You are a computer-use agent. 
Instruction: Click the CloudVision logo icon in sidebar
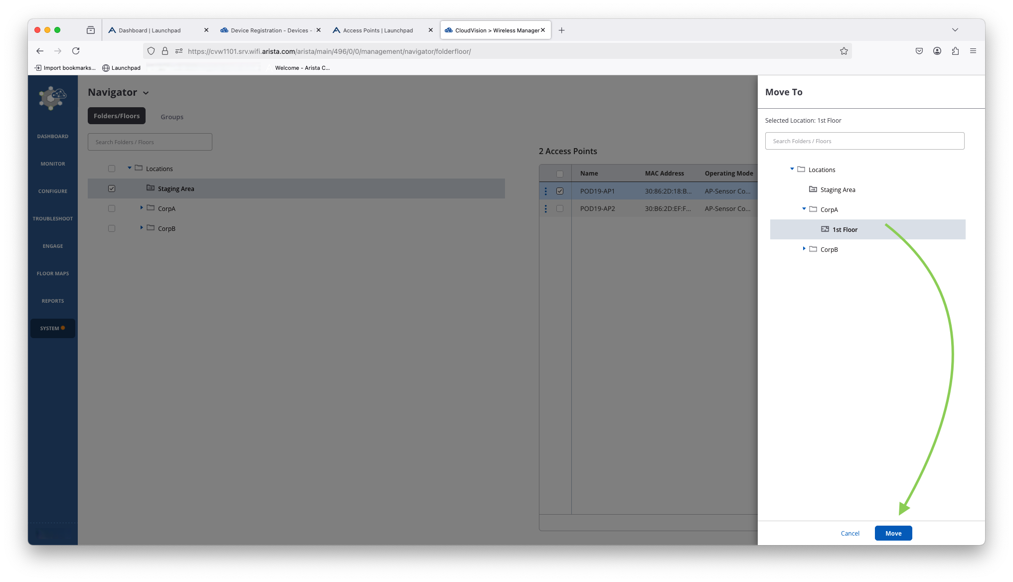point(52,98)
